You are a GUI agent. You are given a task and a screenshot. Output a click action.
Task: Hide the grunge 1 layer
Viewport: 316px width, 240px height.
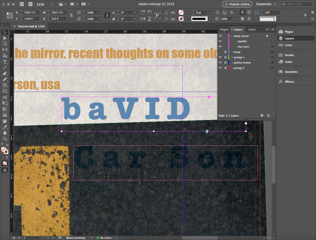click(x=220, y=57)
